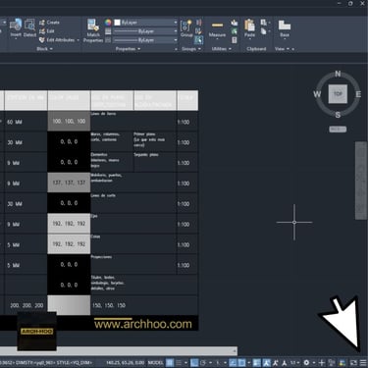Screen dimensions: 368x368
Task: Click the middle icon right of Measure
Action: tap(235, 31)
